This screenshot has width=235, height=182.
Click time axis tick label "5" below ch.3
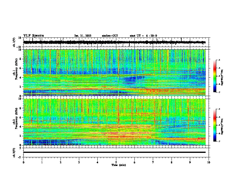[x=116, y=162]
